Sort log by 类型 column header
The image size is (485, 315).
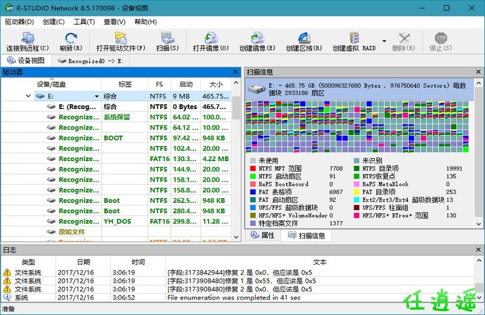[28, 262]
